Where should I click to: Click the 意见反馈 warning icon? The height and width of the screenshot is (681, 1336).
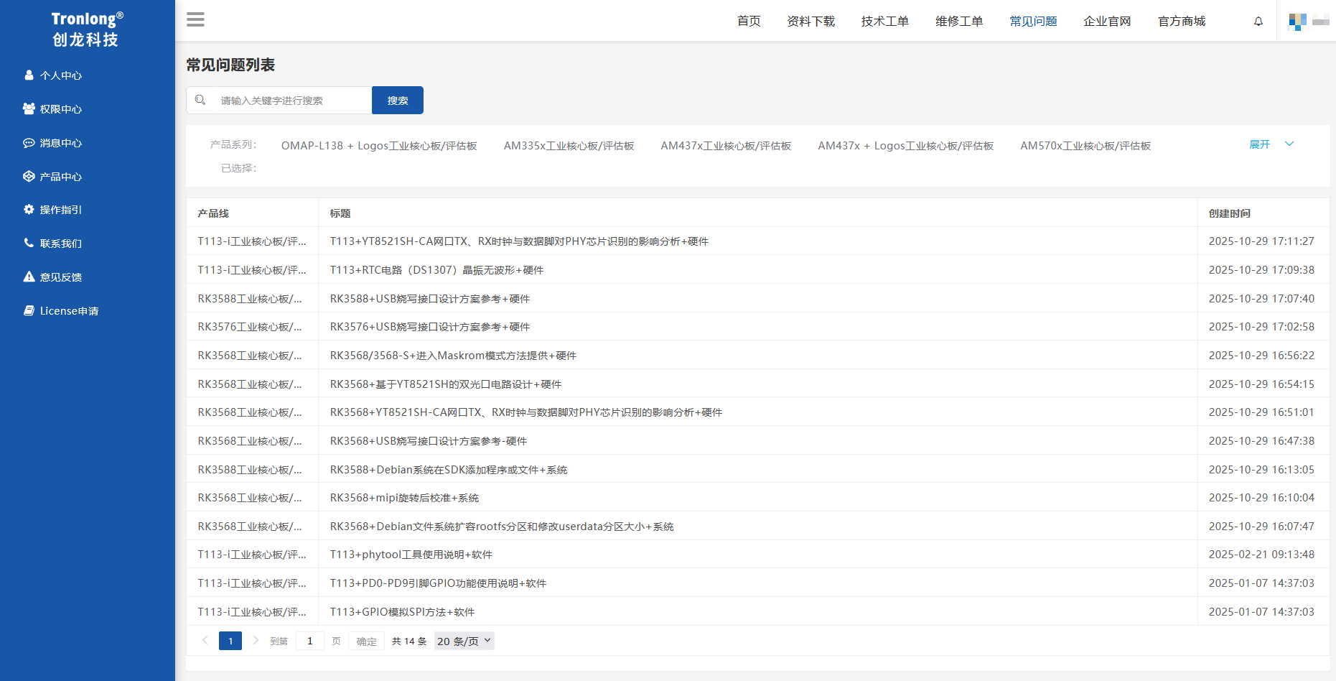(x=29, y=277)
